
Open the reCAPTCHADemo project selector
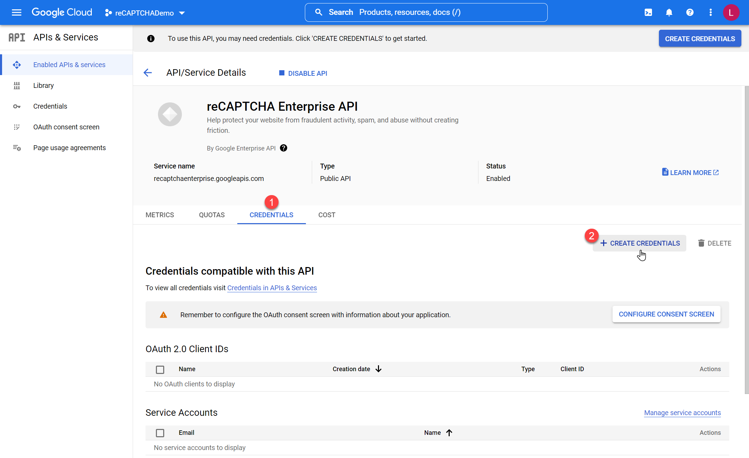coord(145,13)
